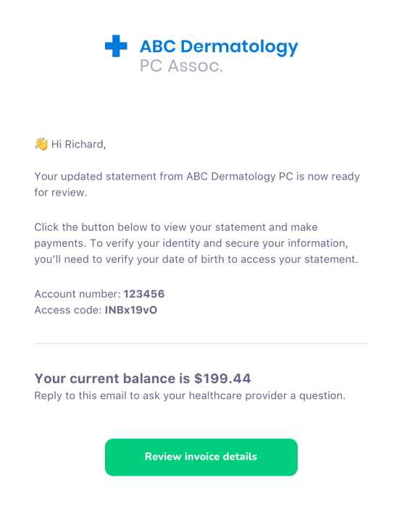Image resolution: width=402 pixels, height=527 pixels.
Task: Click the Reply to this email line
Action: coord(190,395)
